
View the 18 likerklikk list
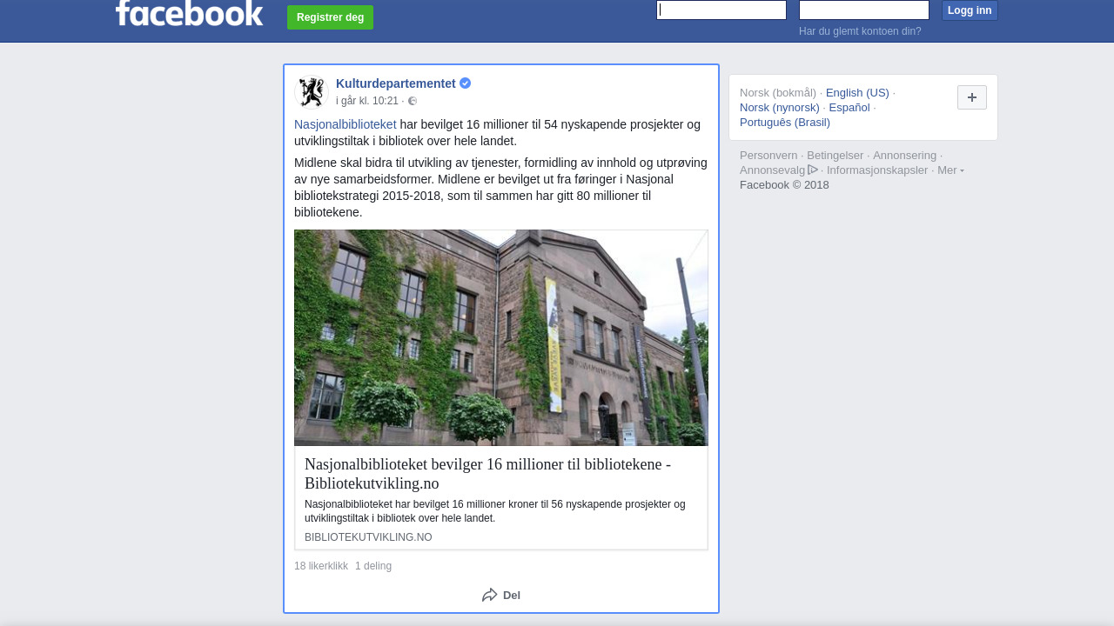pos(321,566)
